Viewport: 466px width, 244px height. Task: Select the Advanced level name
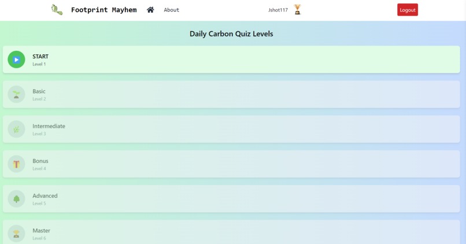click(45, 195)
